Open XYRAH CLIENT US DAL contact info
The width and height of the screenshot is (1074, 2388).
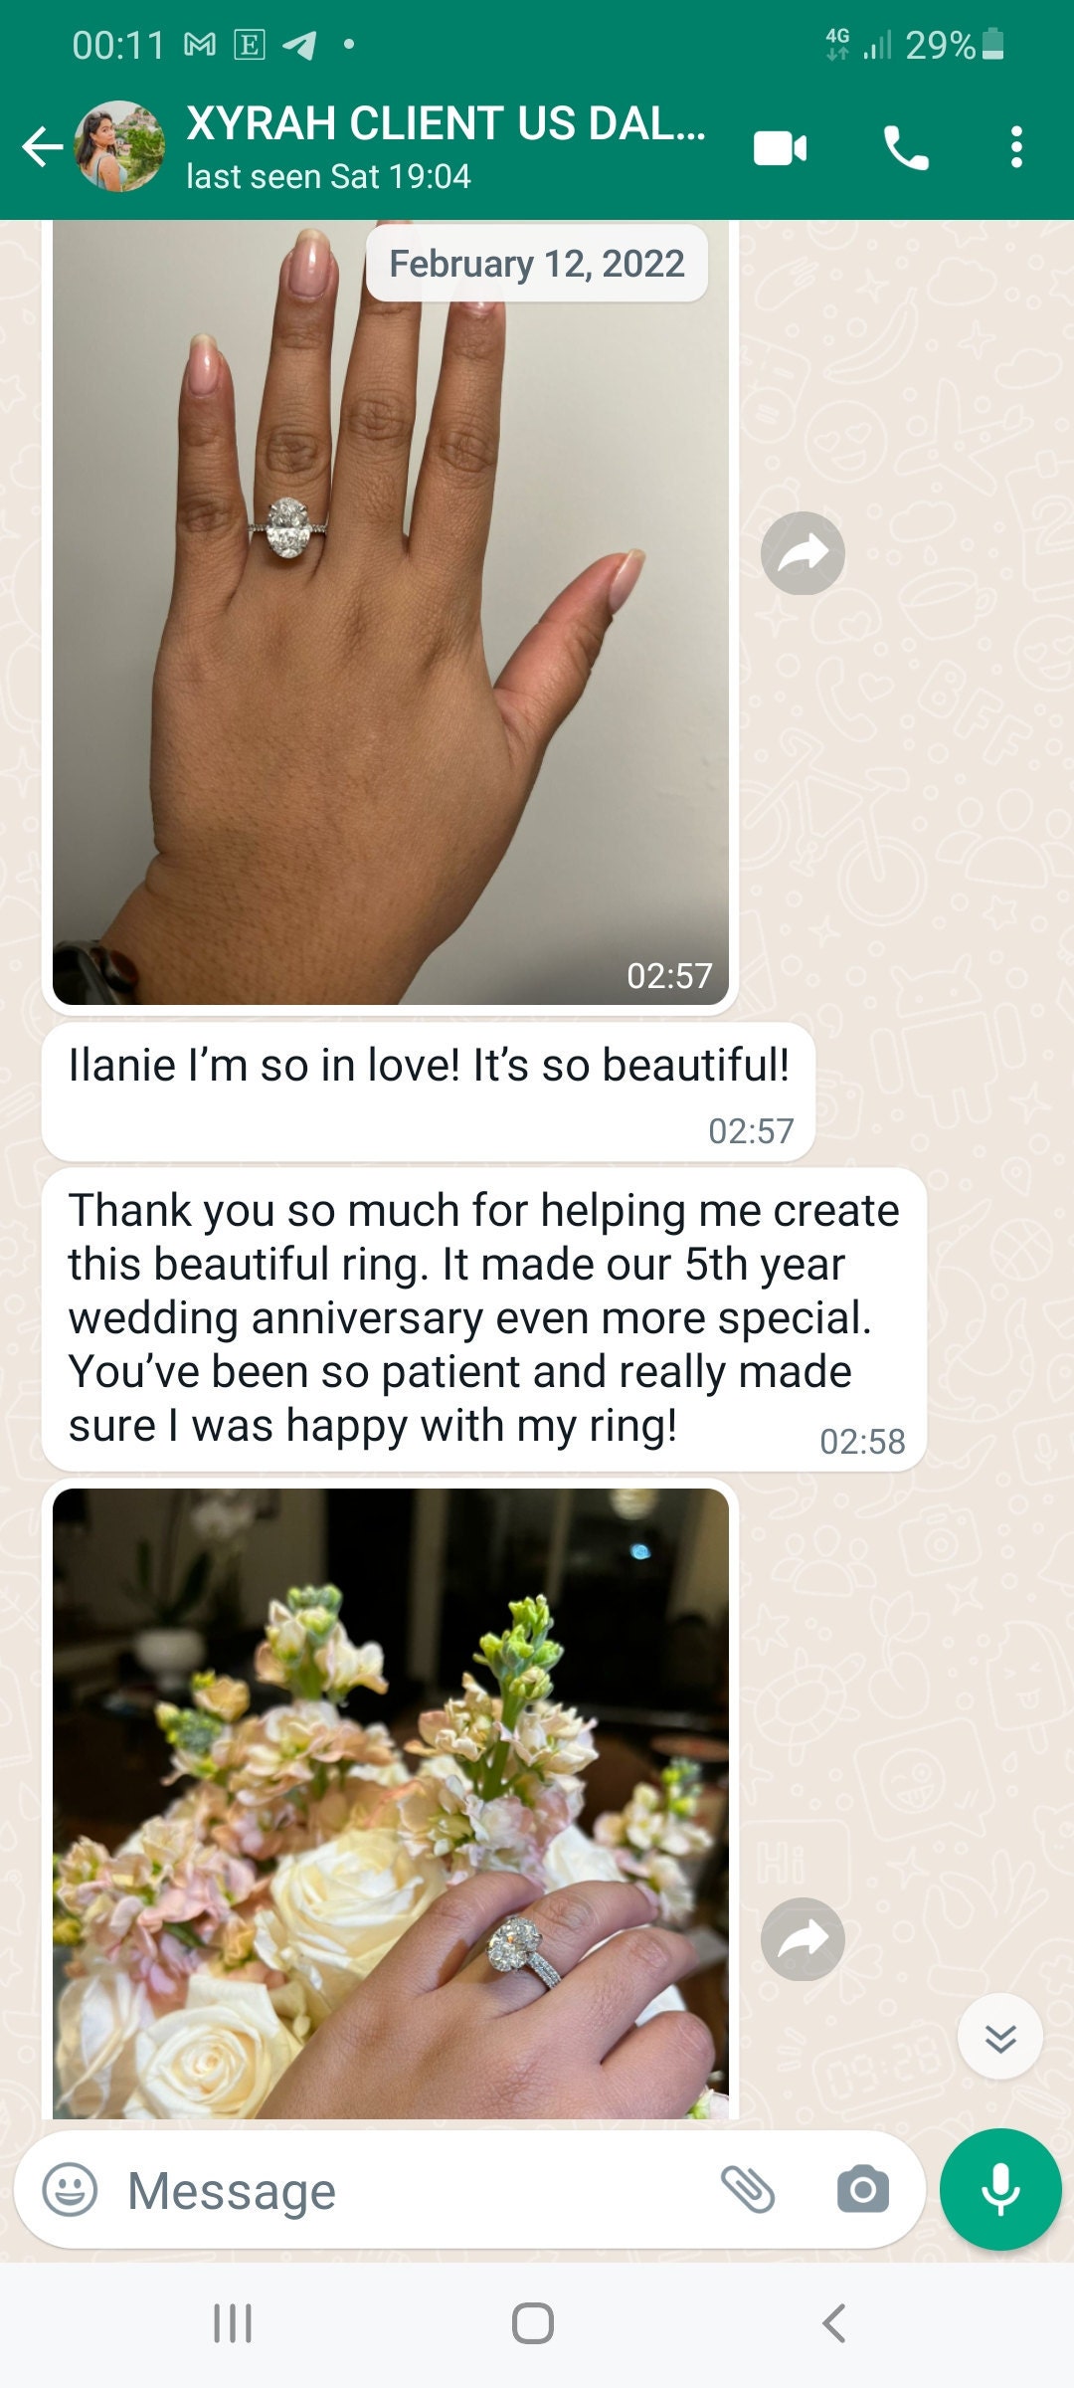(x=447, y=146)
